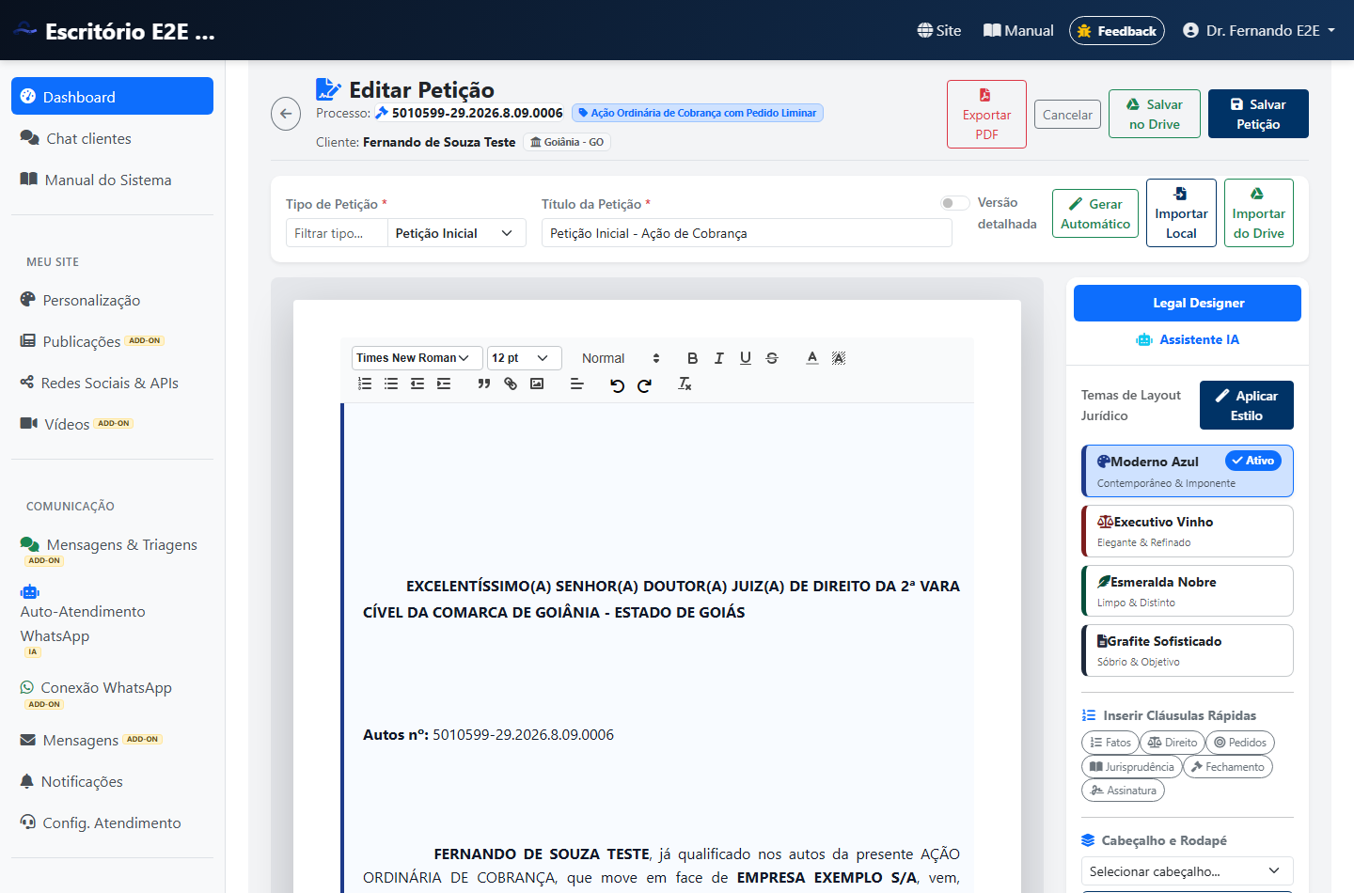Toggle italic formatting in editor toolbar
Viewport: 1354px width, 893px height.
click(719, 358)
